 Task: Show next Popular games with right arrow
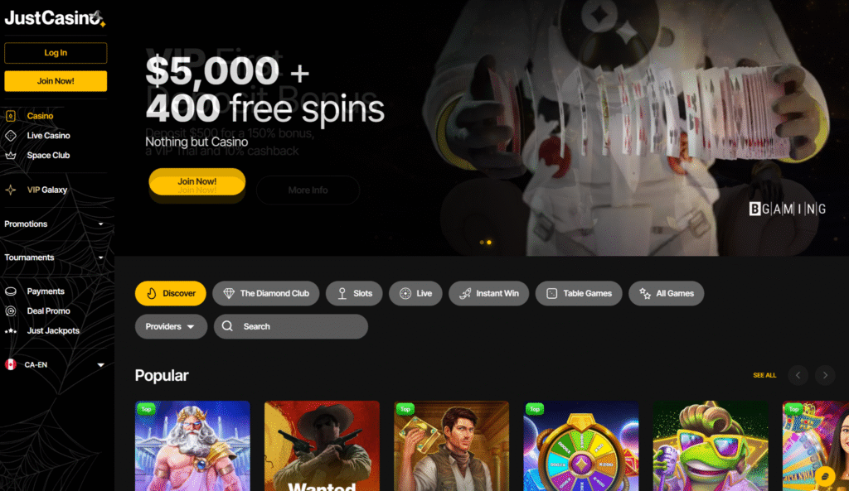(x=825, y=375)
